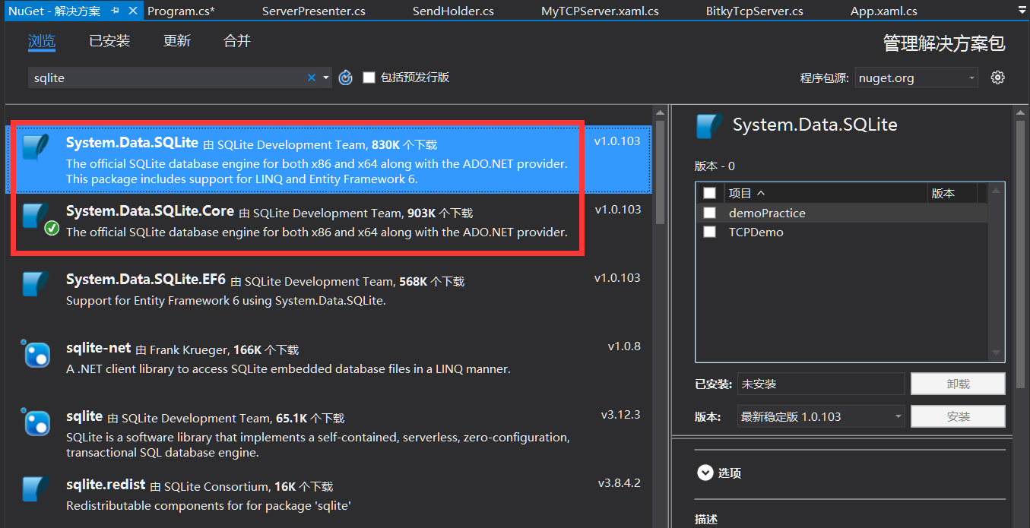Enable the 包括预发行版 checkbox
Viewport: 1030px width, 528px height.
pos(369,77)
